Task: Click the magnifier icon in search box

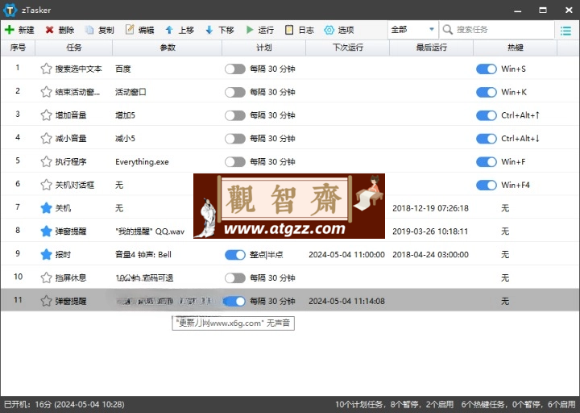Action: pyautogui.click(x=448, y=30)
